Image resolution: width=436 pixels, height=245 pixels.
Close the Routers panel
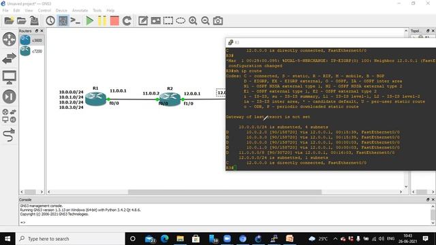[x=42, y=31]
